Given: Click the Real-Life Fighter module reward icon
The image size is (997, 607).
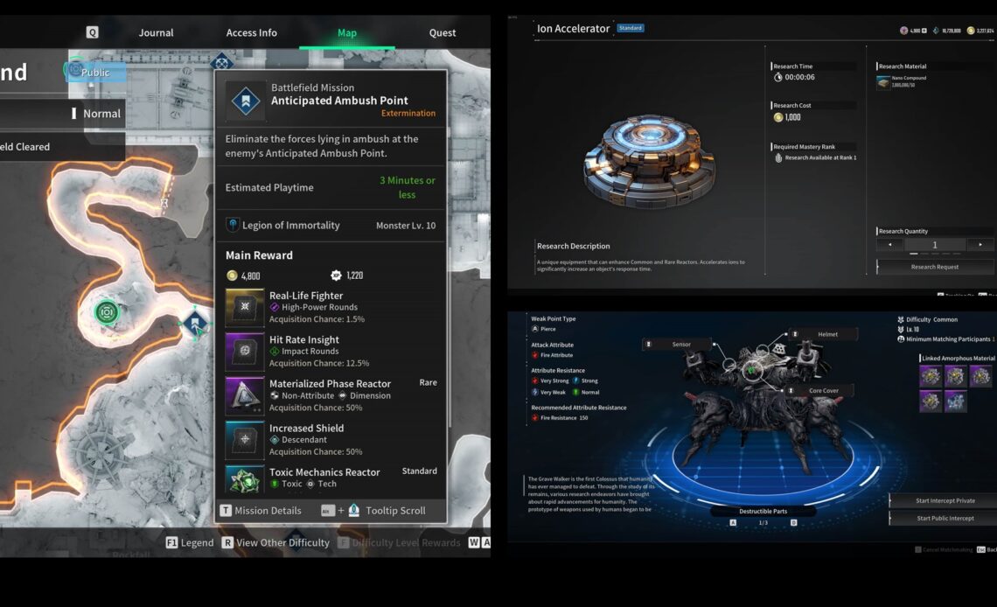Looking at the screenshot, I should click(245, 307).
